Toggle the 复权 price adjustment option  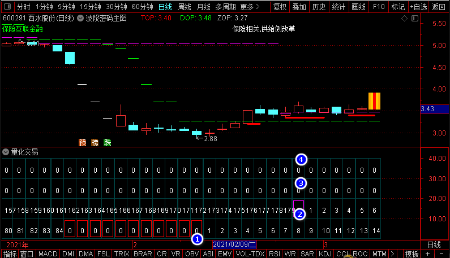pos(280,7)
